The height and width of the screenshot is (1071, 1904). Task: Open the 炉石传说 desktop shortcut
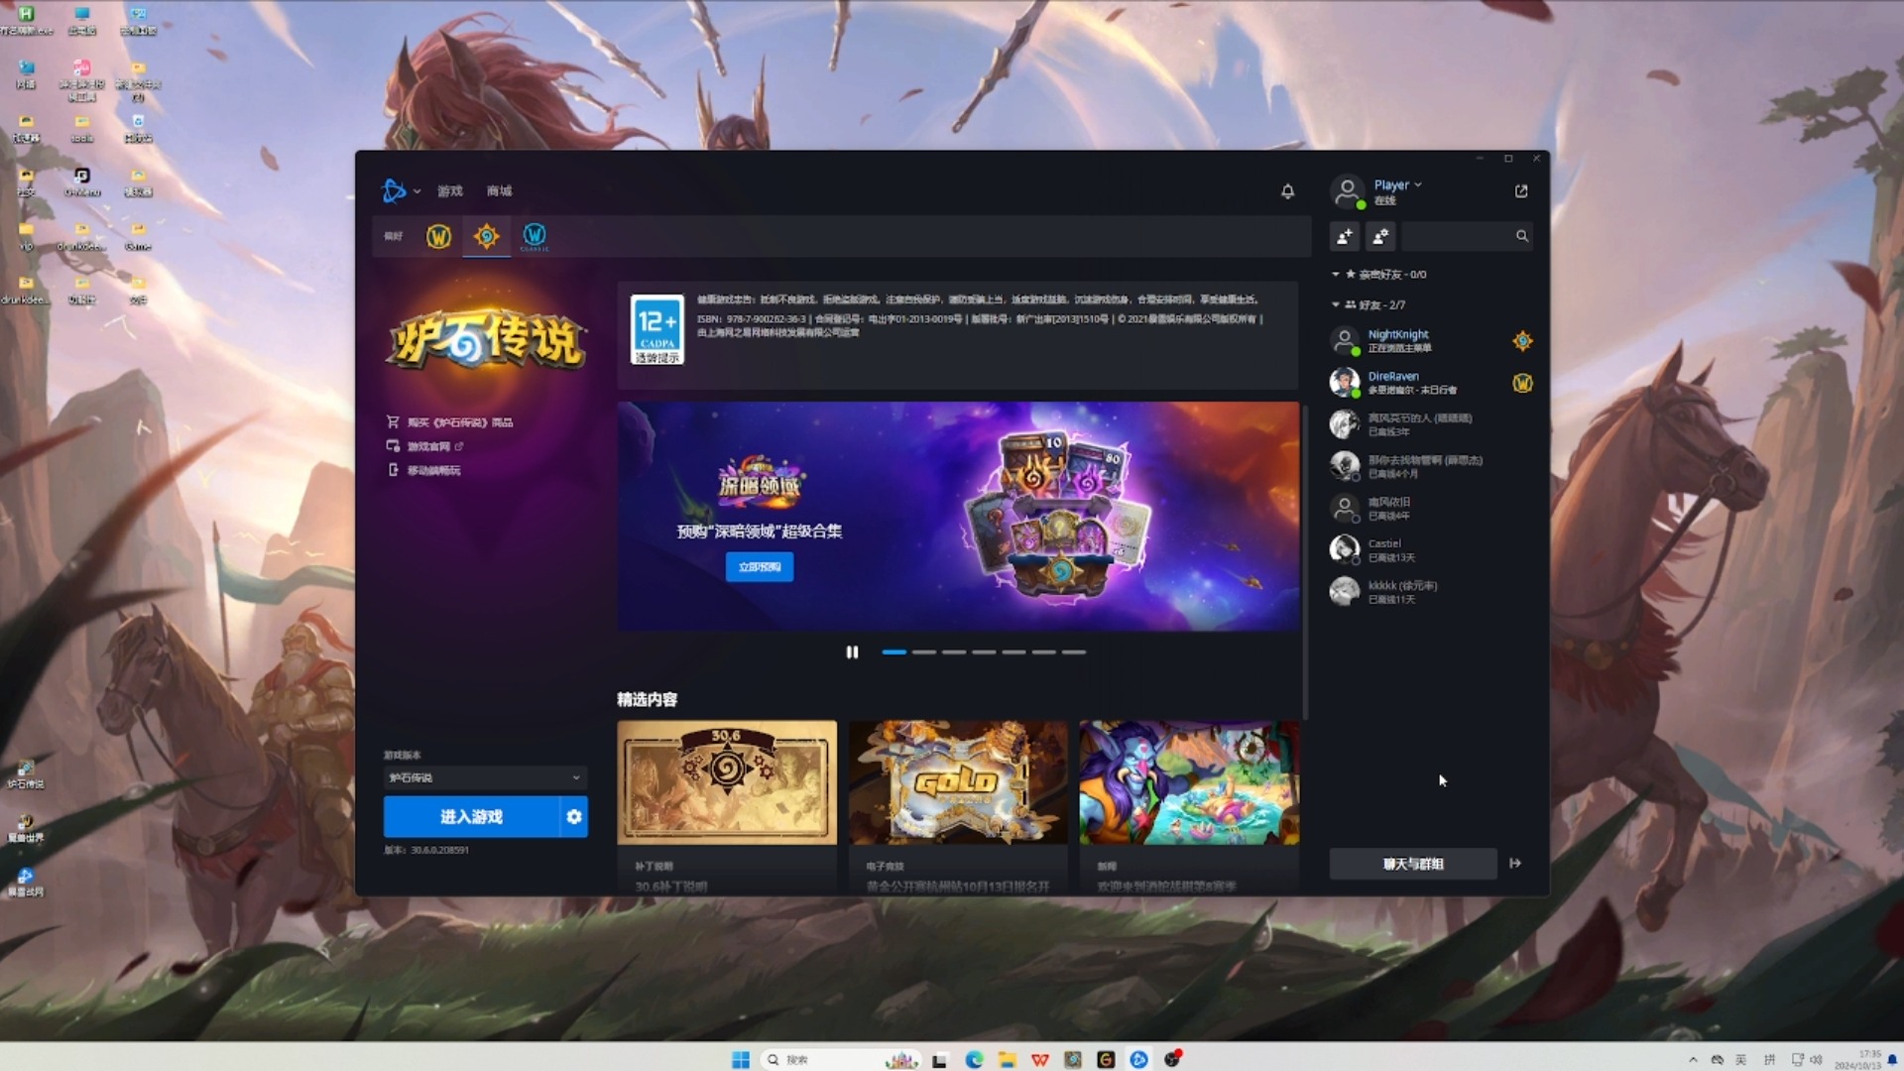coord(26,774)
